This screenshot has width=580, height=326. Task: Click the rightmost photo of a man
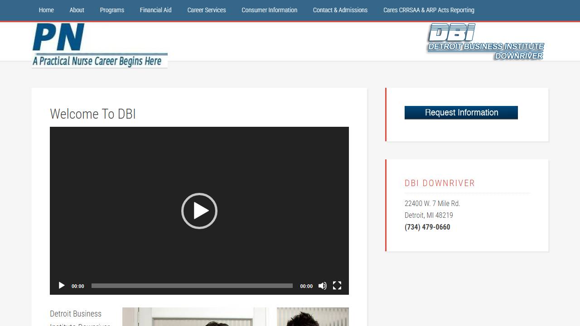(x=313, y=317)
